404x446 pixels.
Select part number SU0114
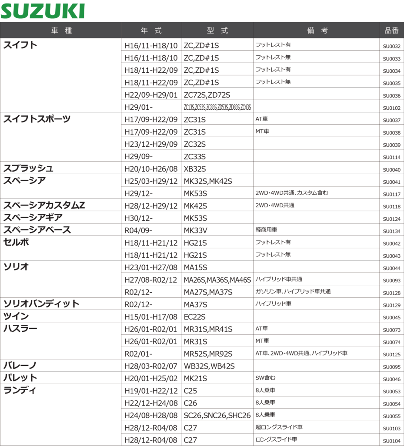click(x=391, y=157)
